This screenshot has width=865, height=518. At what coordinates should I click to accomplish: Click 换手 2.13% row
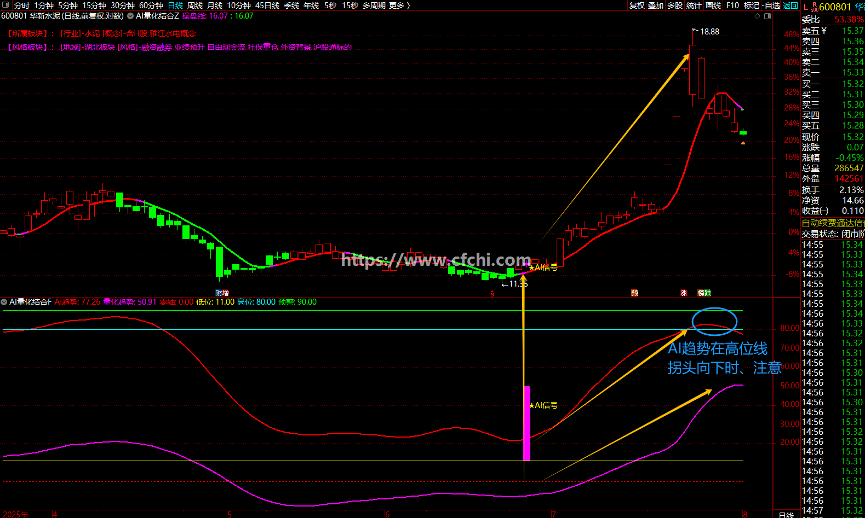833,190
